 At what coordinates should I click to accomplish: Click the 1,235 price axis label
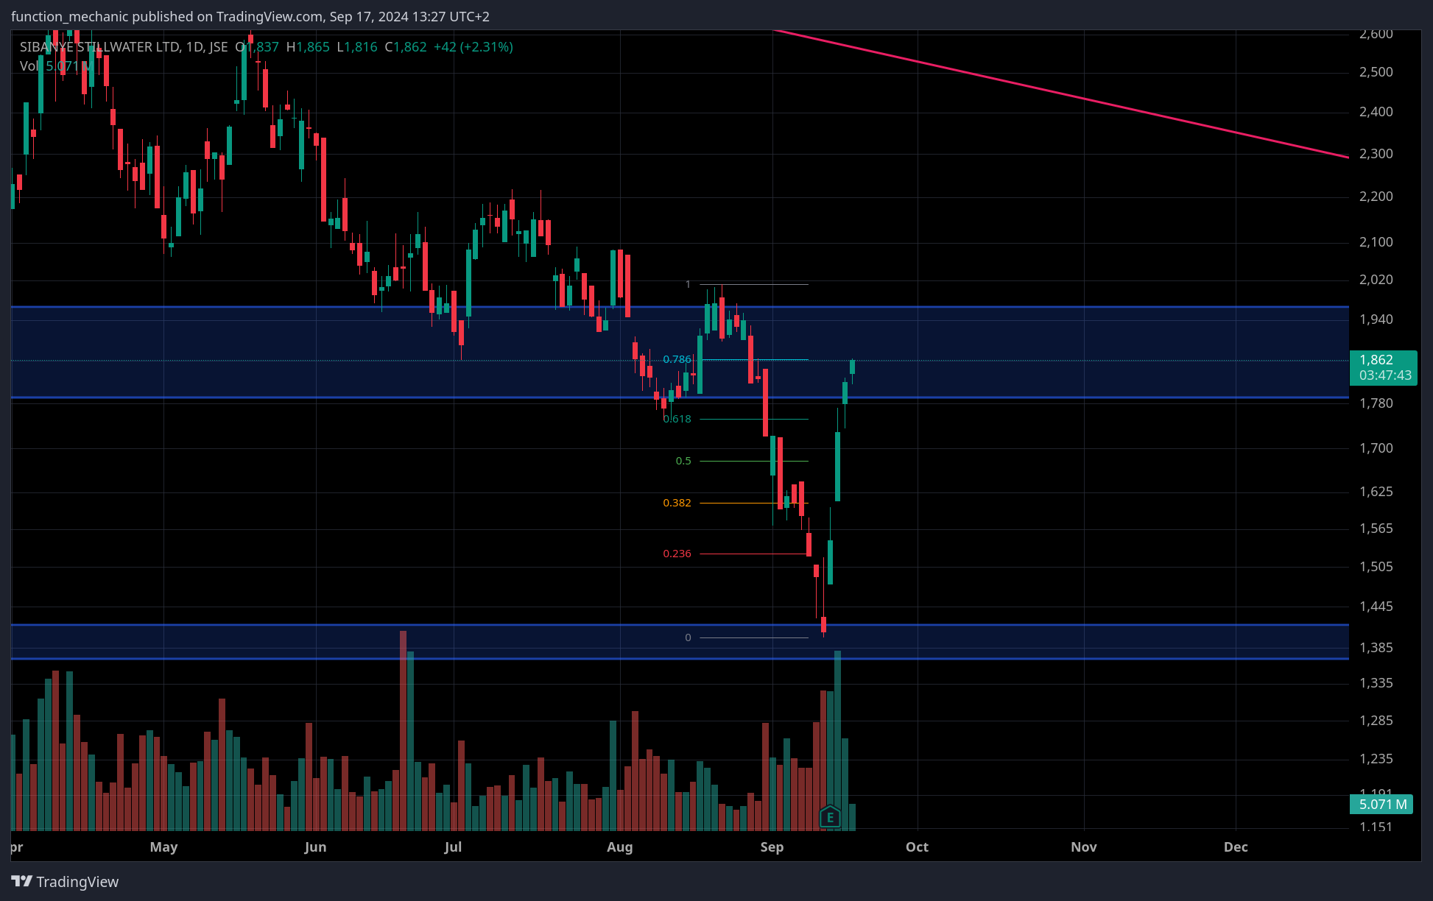(1376, 759)
